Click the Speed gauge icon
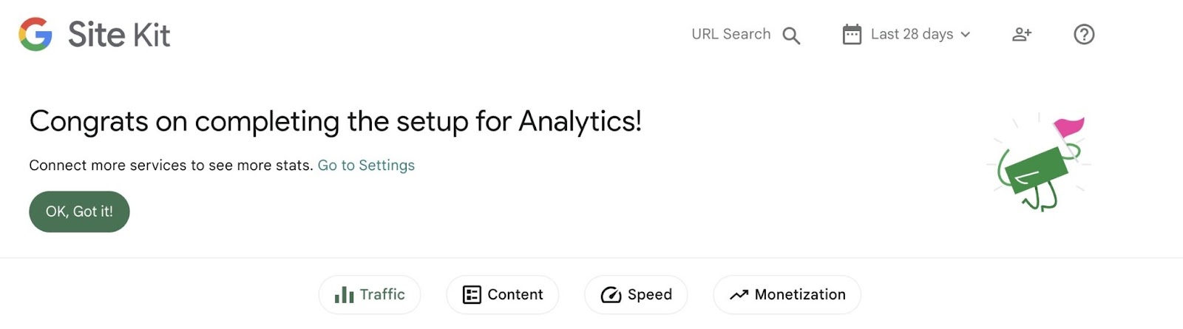 611,295
